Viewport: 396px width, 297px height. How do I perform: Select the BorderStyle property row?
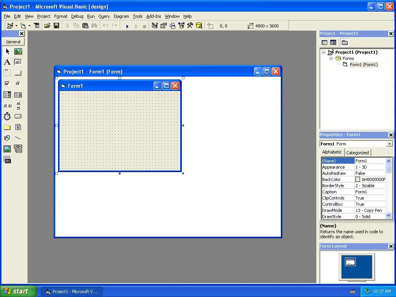[353, 186]
